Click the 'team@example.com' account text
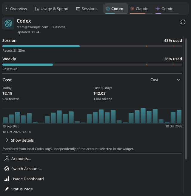The height and width of the screenshot is (196, 191). click(x=33, y=27)
